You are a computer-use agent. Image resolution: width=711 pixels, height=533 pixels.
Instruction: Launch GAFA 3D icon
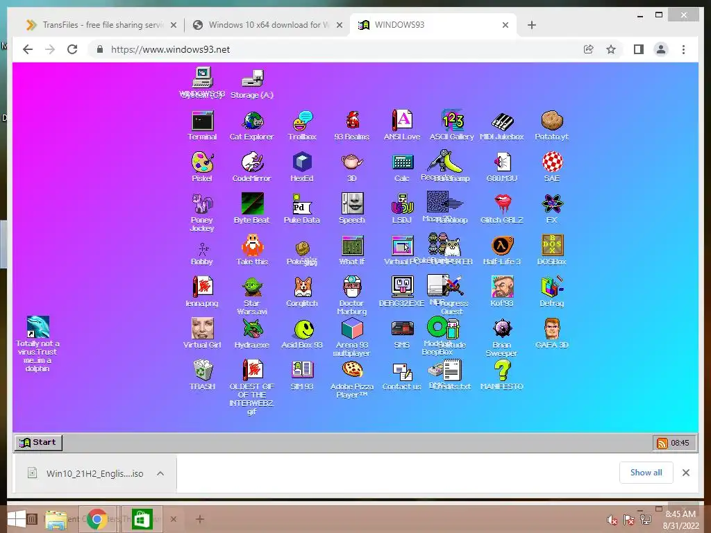[x=552, y=334]
